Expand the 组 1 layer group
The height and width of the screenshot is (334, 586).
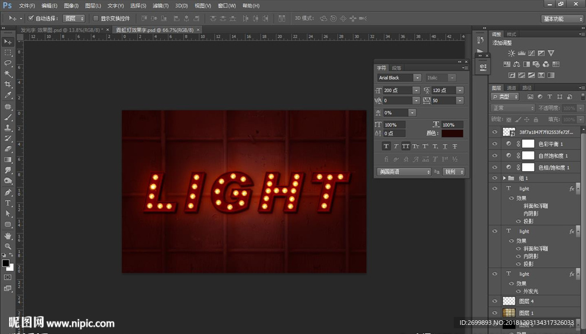coord(504,178)
